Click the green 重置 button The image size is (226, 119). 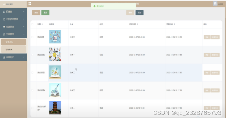(45, 13)
